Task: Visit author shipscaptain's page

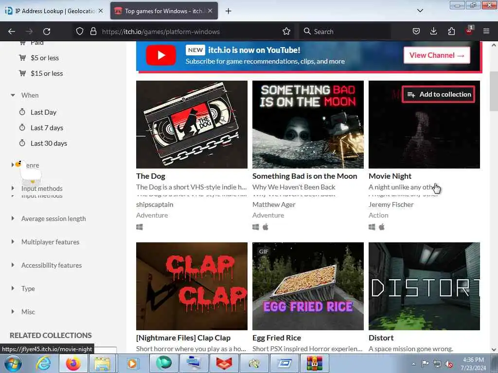Action: (155, 204)
